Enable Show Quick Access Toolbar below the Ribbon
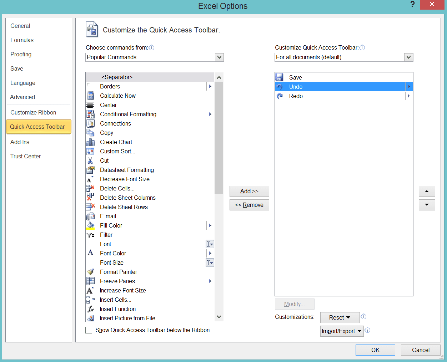The width and height of the screenshot is (447, 362). pos(89,330)
